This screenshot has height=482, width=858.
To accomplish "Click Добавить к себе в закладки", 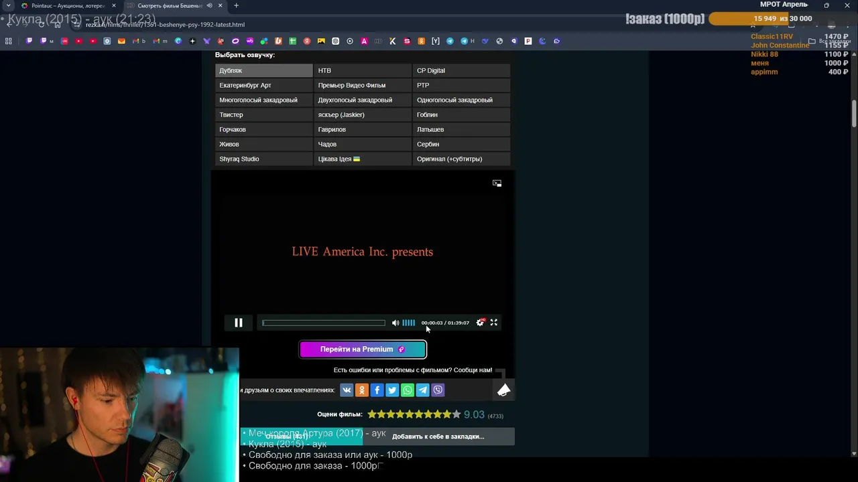I will [x=438, y=436].
